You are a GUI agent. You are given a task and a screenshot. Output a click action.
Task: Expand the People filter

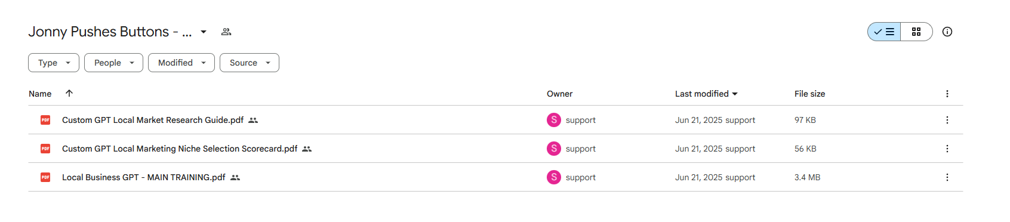tap(113, 63)
